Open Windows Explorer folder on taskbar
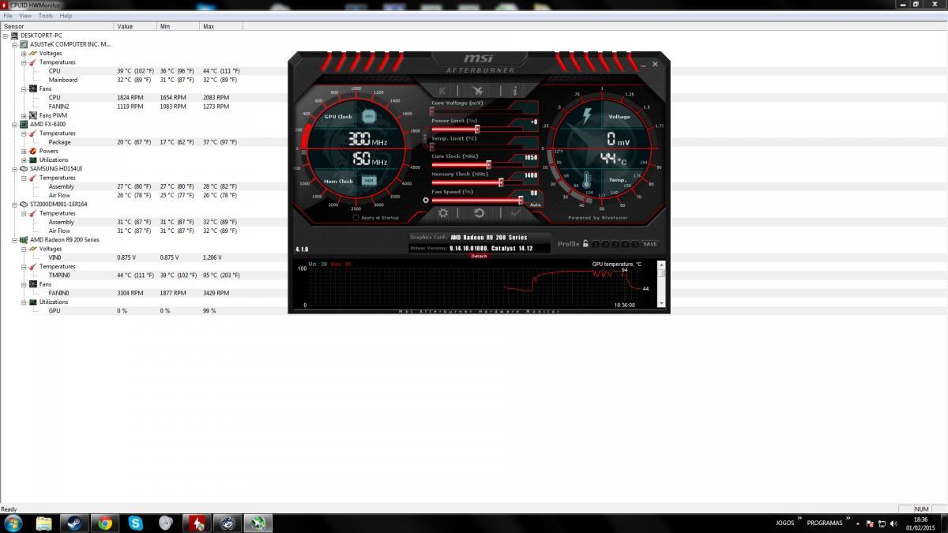 click(x=43, y=523)
